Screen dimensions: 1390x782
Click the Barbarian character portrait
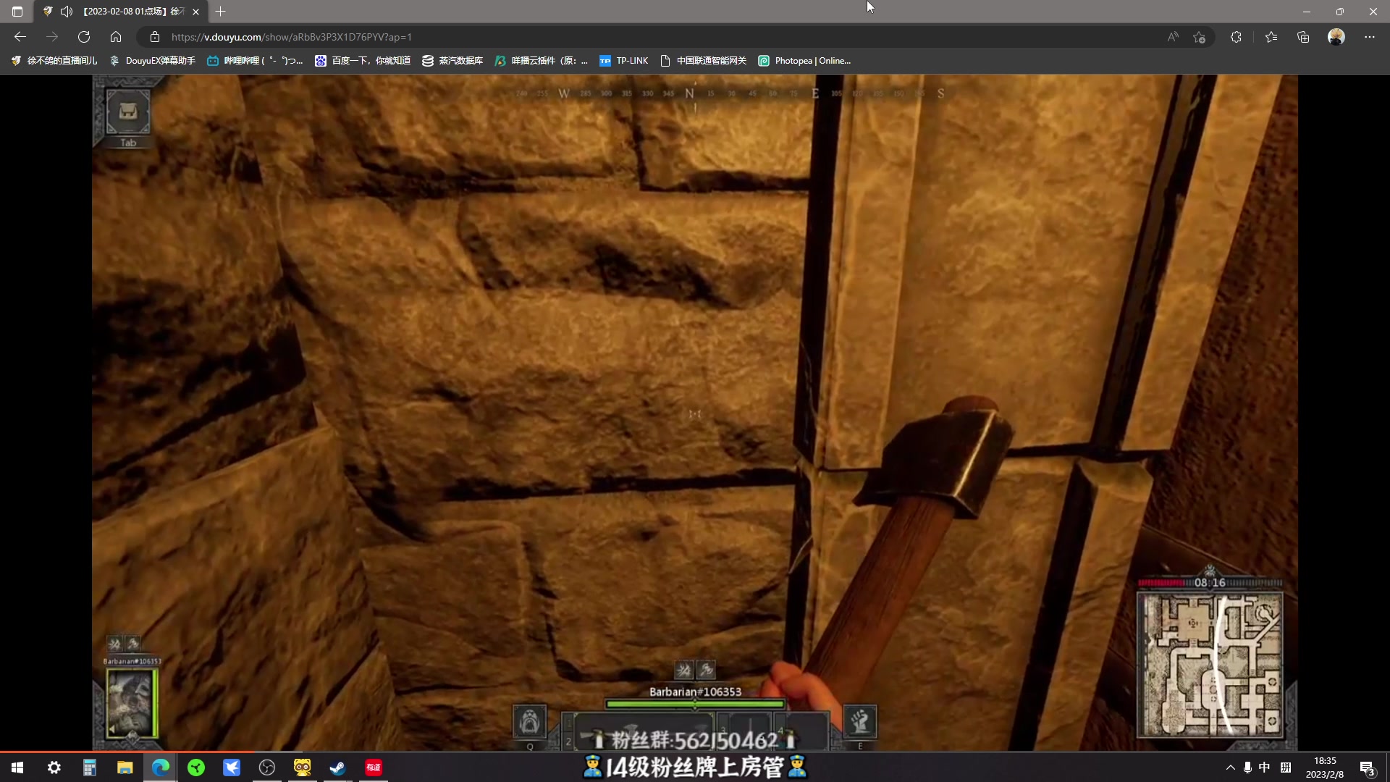click(131, 702)
